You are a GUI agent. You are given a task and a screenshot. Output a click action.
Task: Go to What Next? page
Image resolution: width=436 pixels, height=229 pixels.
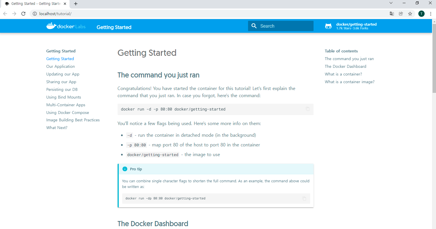pyautogui.click(x=57, y=128)
